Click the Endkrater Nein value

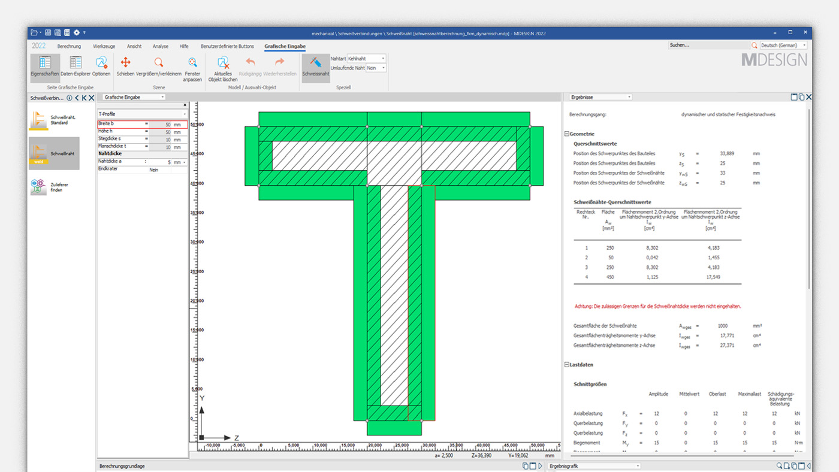154,170
